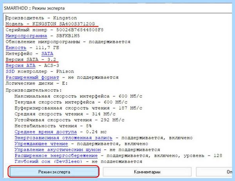Viewport: 235px width, 181px height.
Task: Open the Глубокий сон (DevSleep) link
Action: click(x=49, y=161)
